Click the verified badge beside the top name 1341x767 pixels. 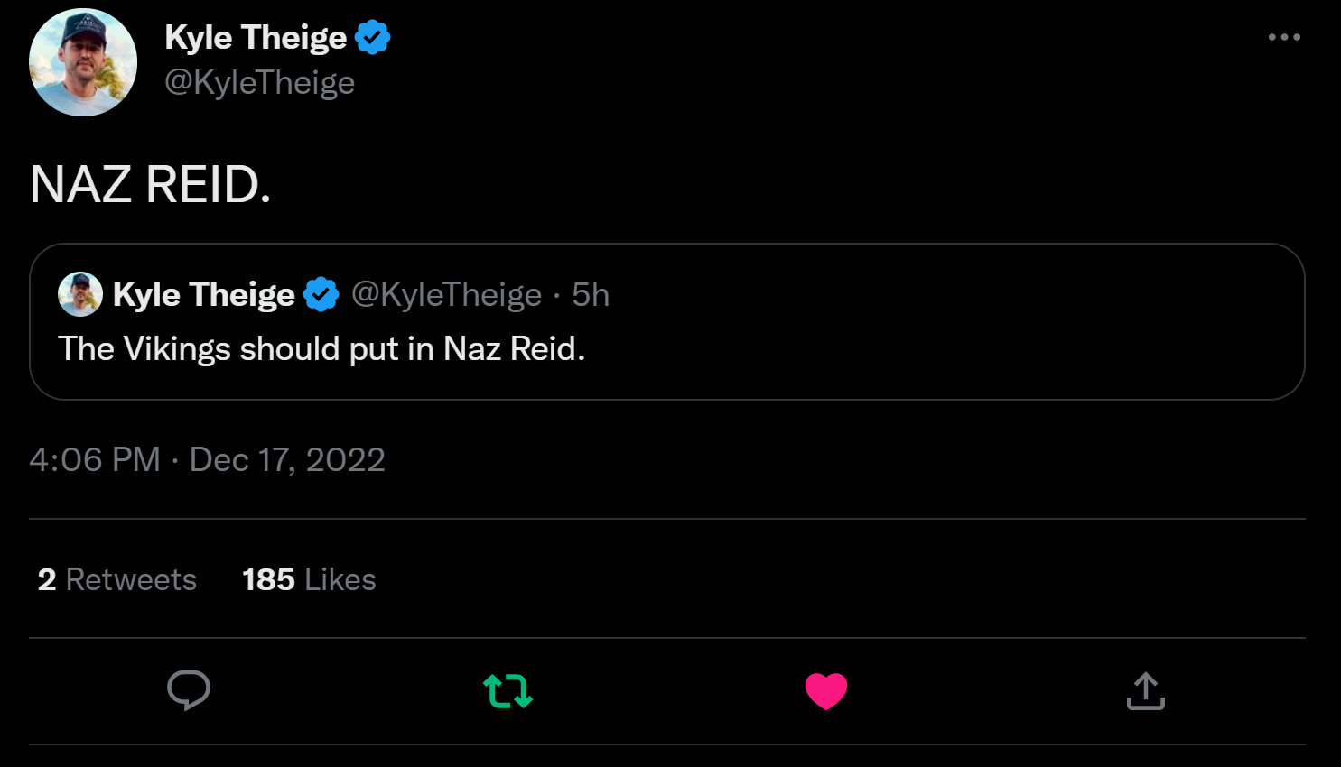[x=372, y=38]
